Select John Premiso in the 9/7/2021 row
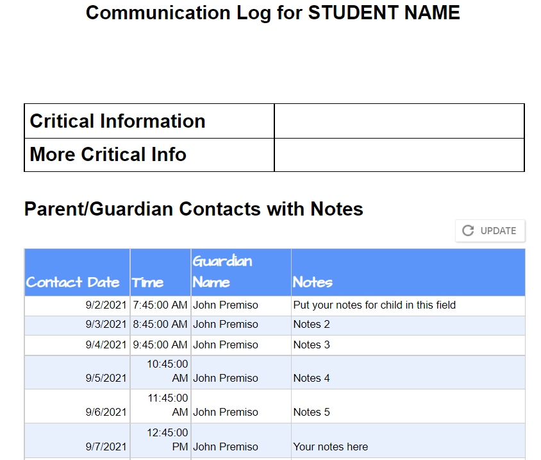The height and width of the screenshot is (460, 541). pos(241,441)
